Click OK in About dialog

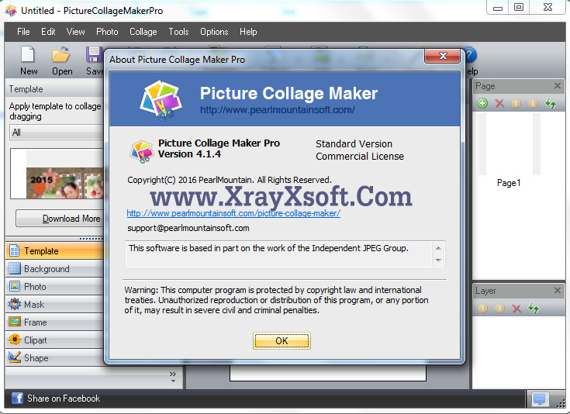[282, 340]
